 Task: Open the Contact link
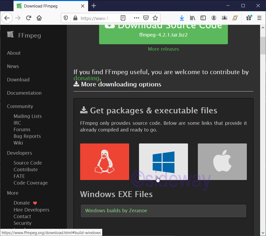(22, 216)
